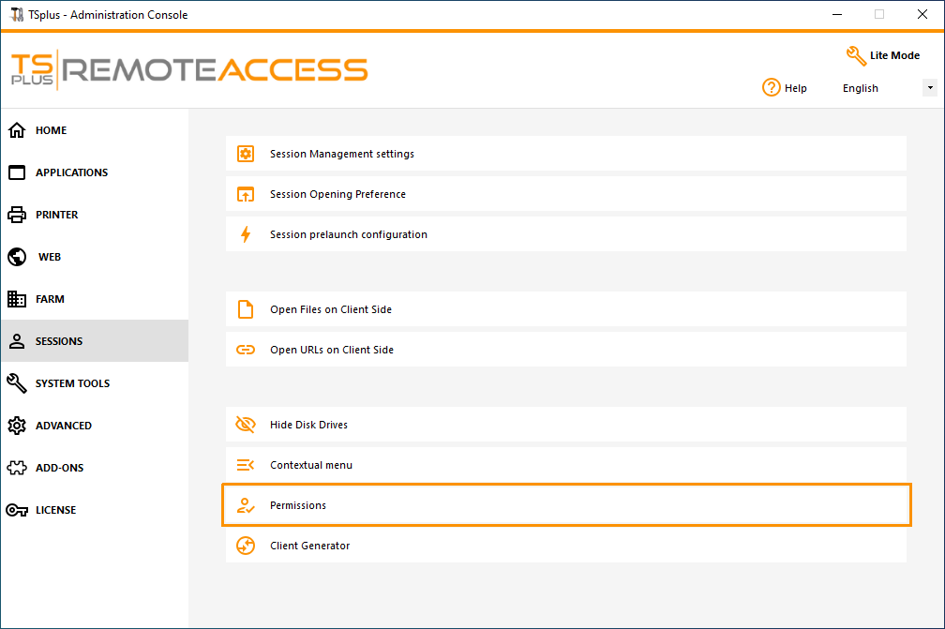Image resolution: width=945 pixels, height=629 pixels.
Task: Click the Hide Disk Drives eye icon
Action: (246, 425)
